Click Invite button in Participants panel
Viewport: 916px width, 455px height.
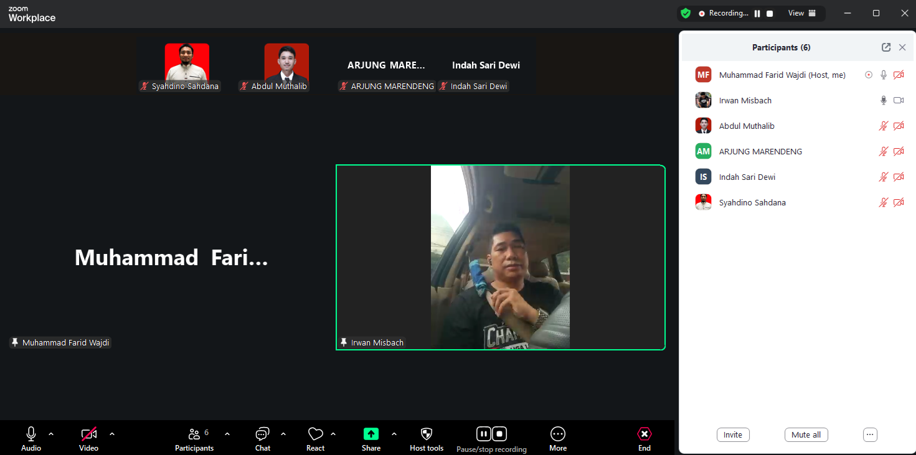tap(733, 434)
